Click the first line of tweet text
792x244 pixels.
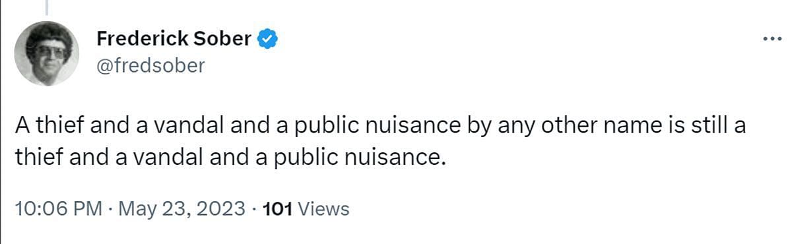click(379, 127)
